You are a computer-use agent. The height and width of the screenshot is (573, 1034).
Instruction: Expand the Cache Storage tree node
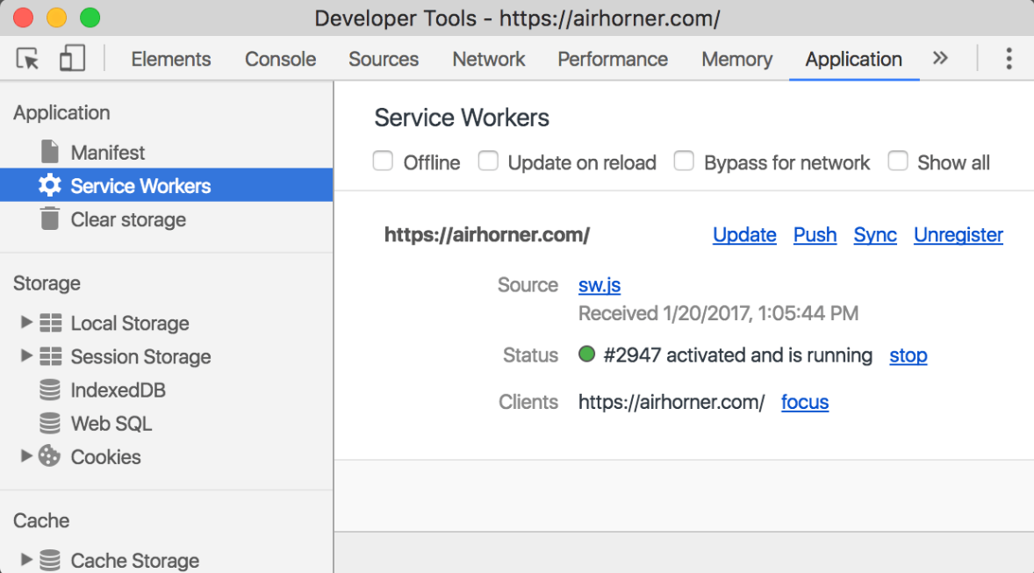(25, 559)
